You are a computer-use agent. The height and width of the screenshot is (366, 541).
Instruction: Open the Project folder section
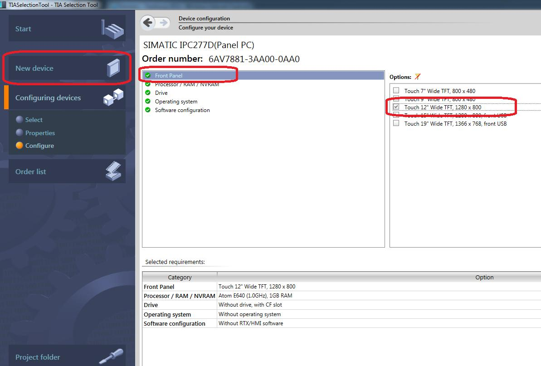pos(67,356)
